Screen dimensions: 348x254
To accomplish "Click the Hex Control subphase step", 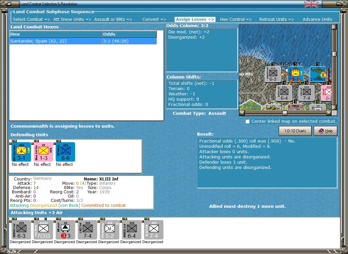I will pyautogui.click(x=236, y=19).
